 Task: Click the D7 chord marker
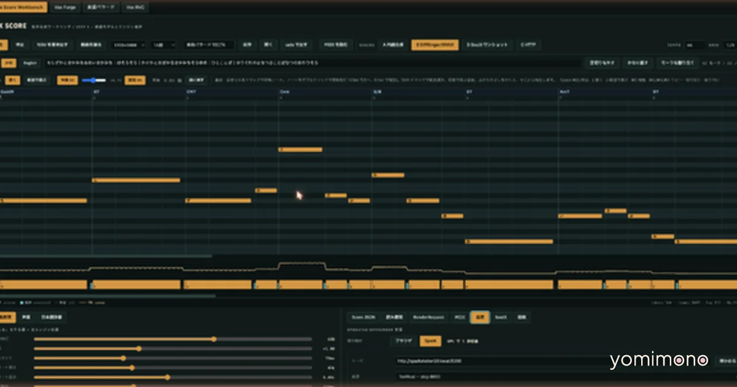(655, 91)
